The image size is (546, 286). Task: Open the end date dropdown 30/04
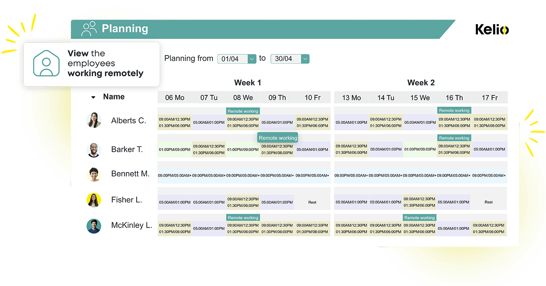coord(290,59)
